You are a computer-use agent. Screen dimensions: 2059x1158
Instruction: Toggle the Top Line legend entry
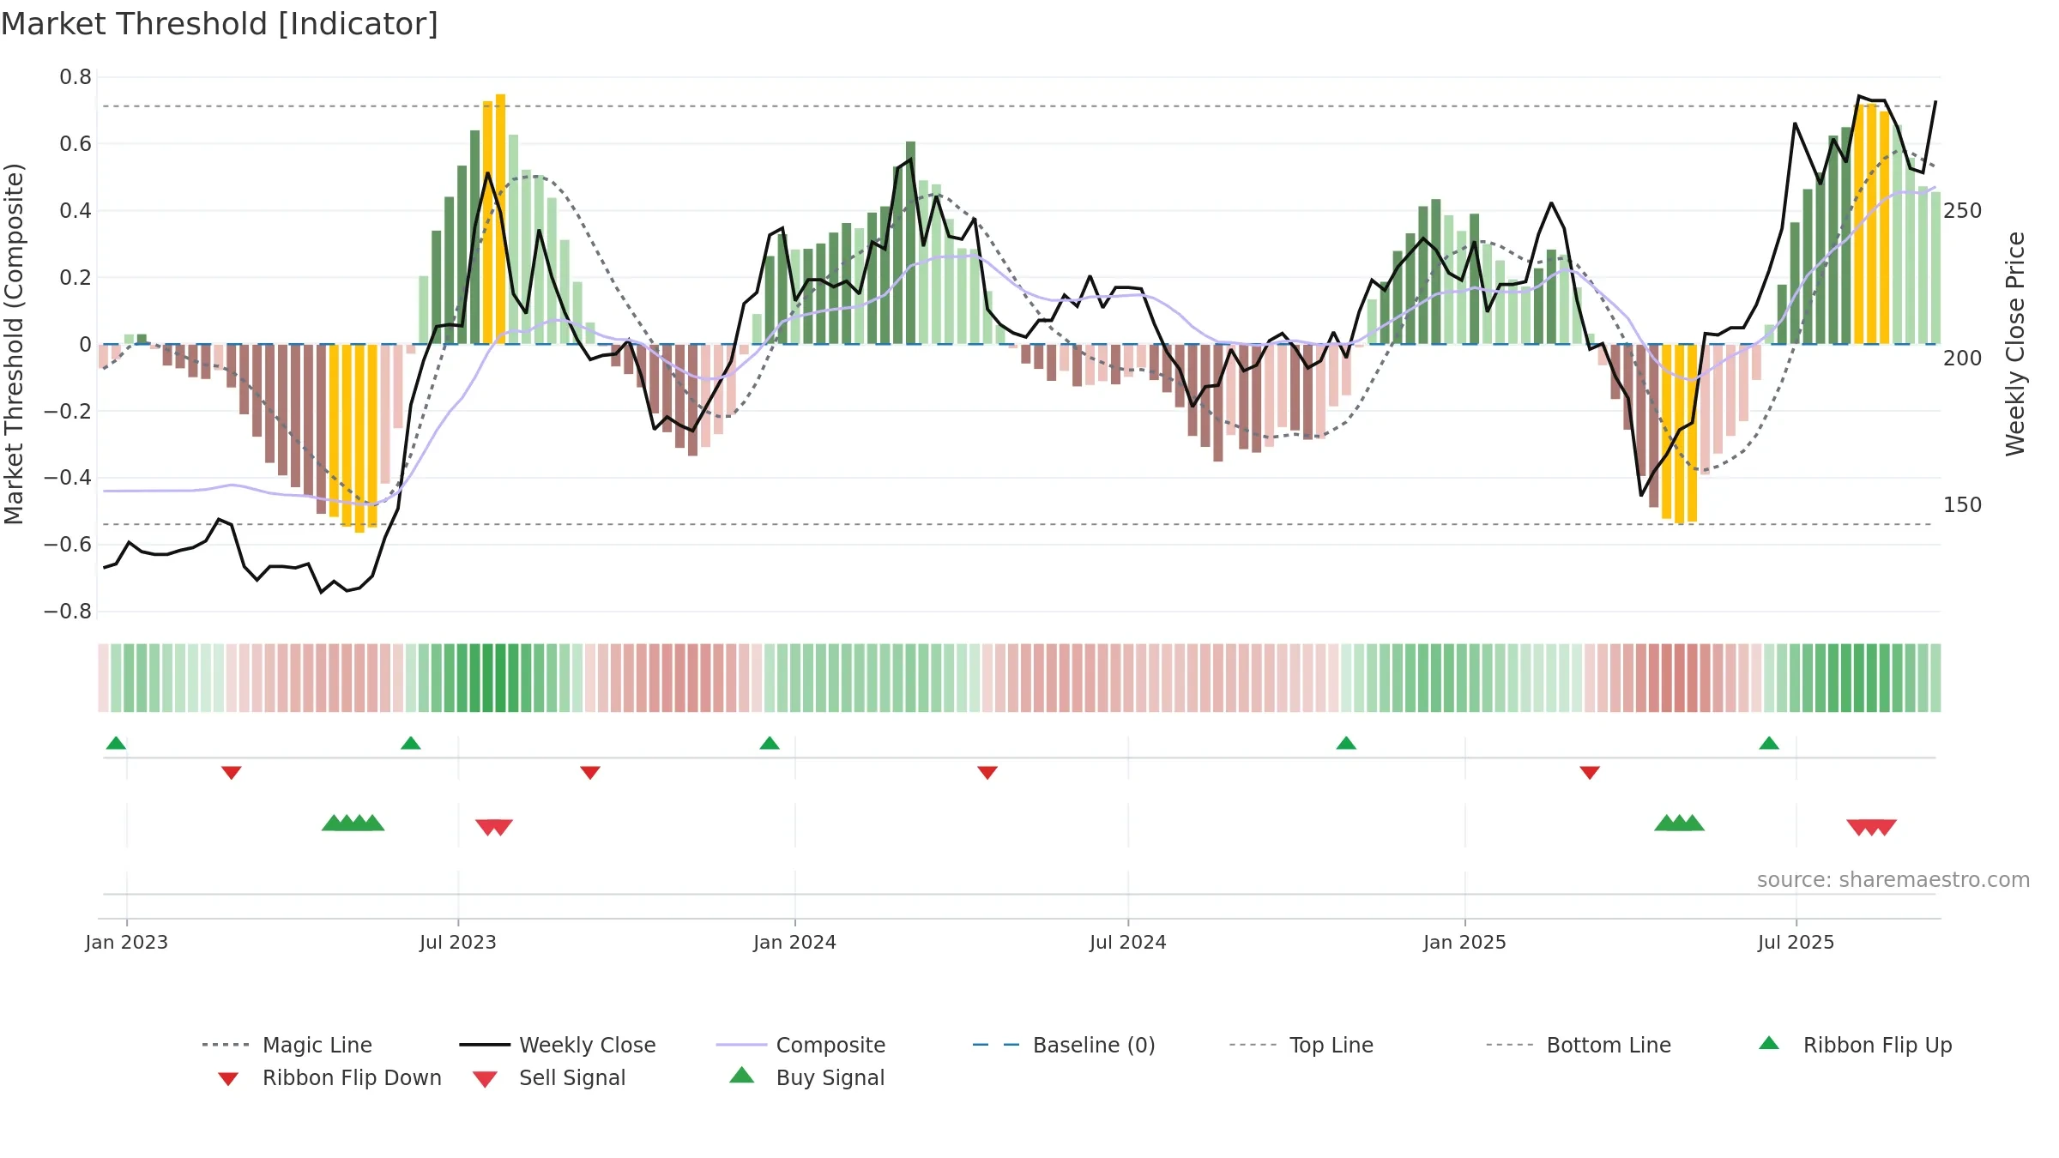[x=1301, y=1045]
